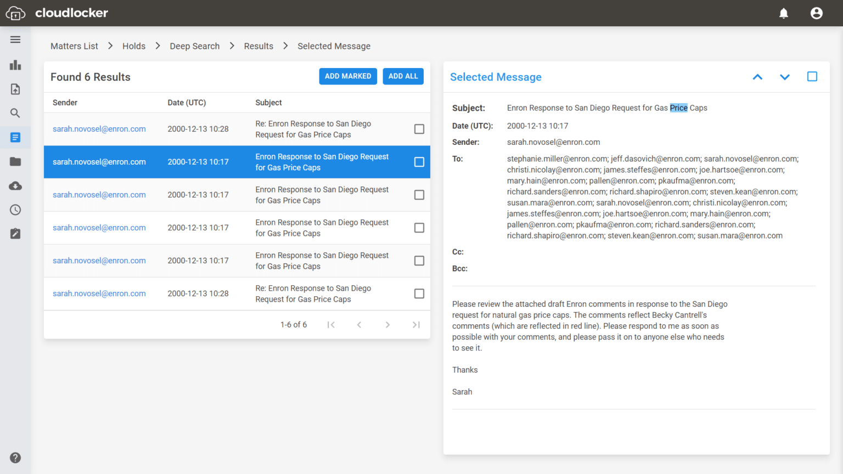Open the history clock icon

tap(15, 210)
